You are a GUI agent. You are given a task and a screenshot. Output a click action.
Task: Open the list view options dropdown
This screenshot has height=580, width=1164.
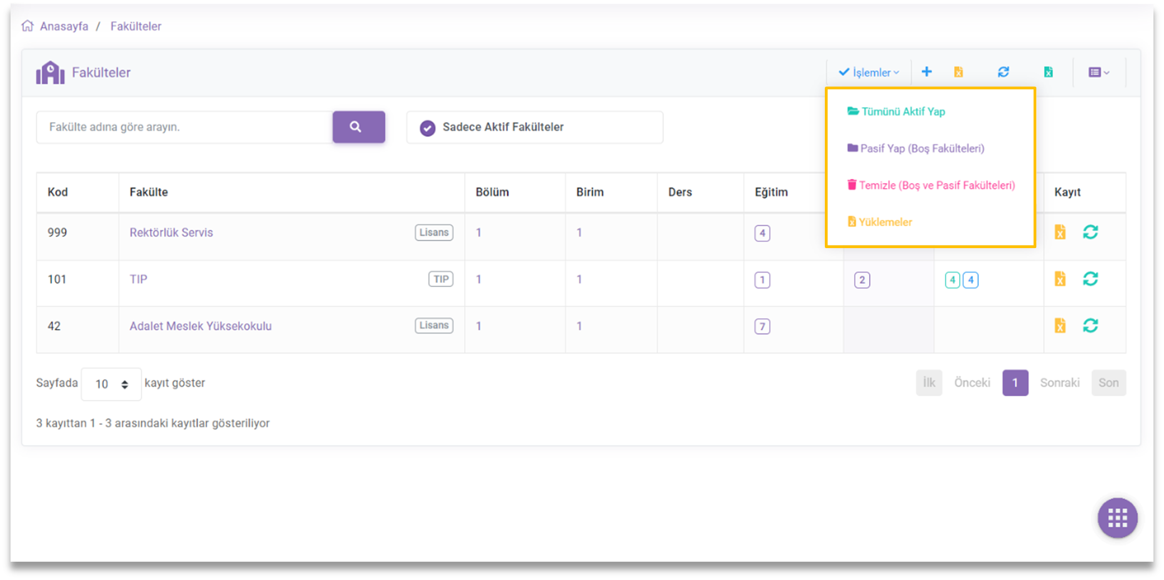tap(1099, 73)
